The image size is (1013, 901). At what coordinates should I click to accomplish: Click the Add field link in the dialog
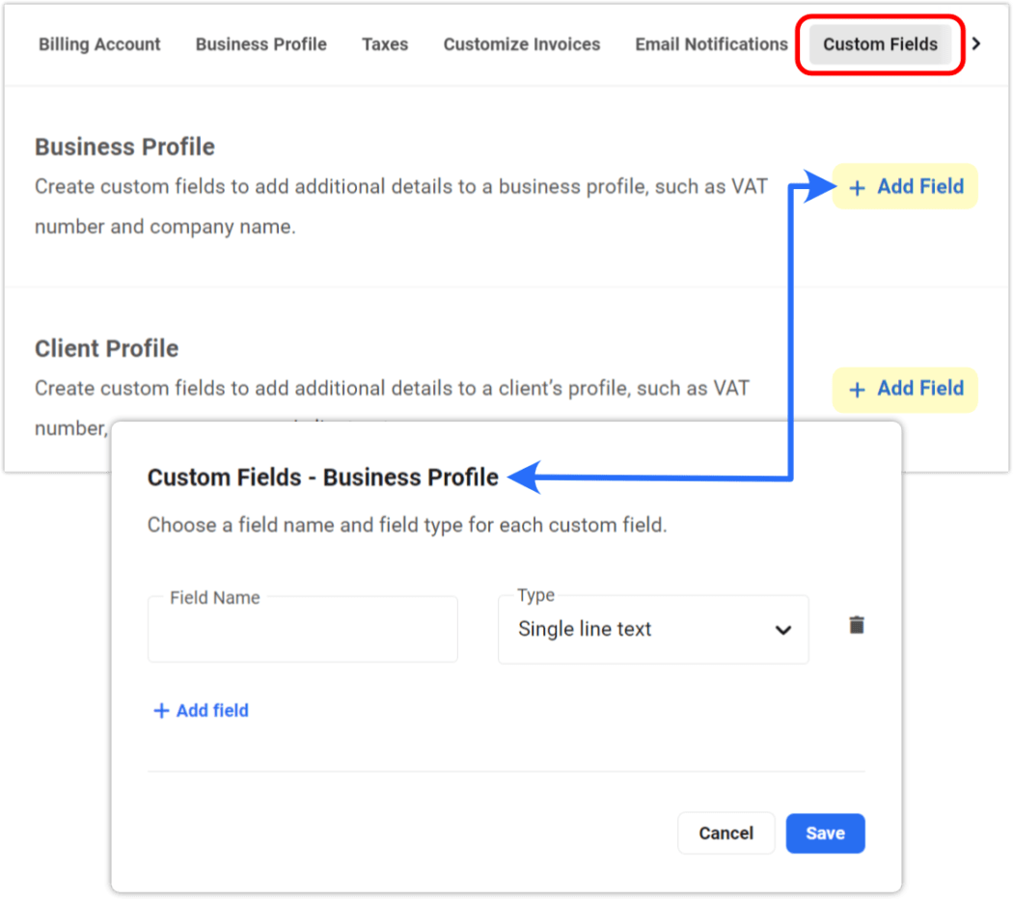pos(200,711)
